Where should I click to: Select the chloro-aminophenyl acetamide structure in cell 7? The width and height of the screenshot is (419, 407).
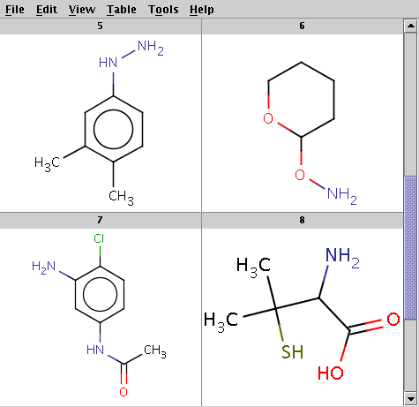pyautogui.click(x=99, y=315)
